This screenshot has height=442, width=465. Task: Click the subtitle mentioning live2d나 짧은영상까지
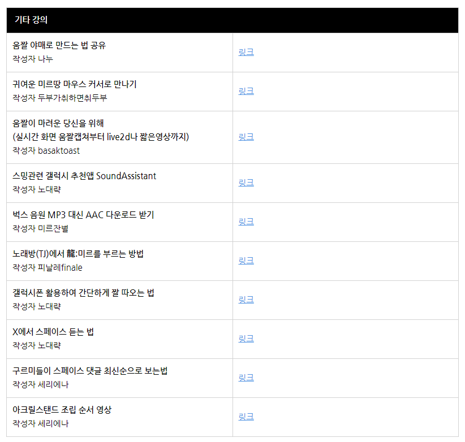[x=101, y=137]
